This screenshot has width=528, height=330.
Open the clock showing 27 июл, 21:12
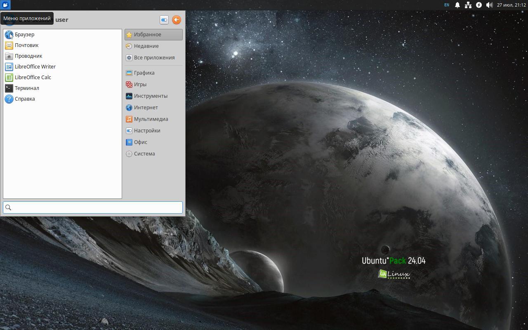(x=511, y=5)
